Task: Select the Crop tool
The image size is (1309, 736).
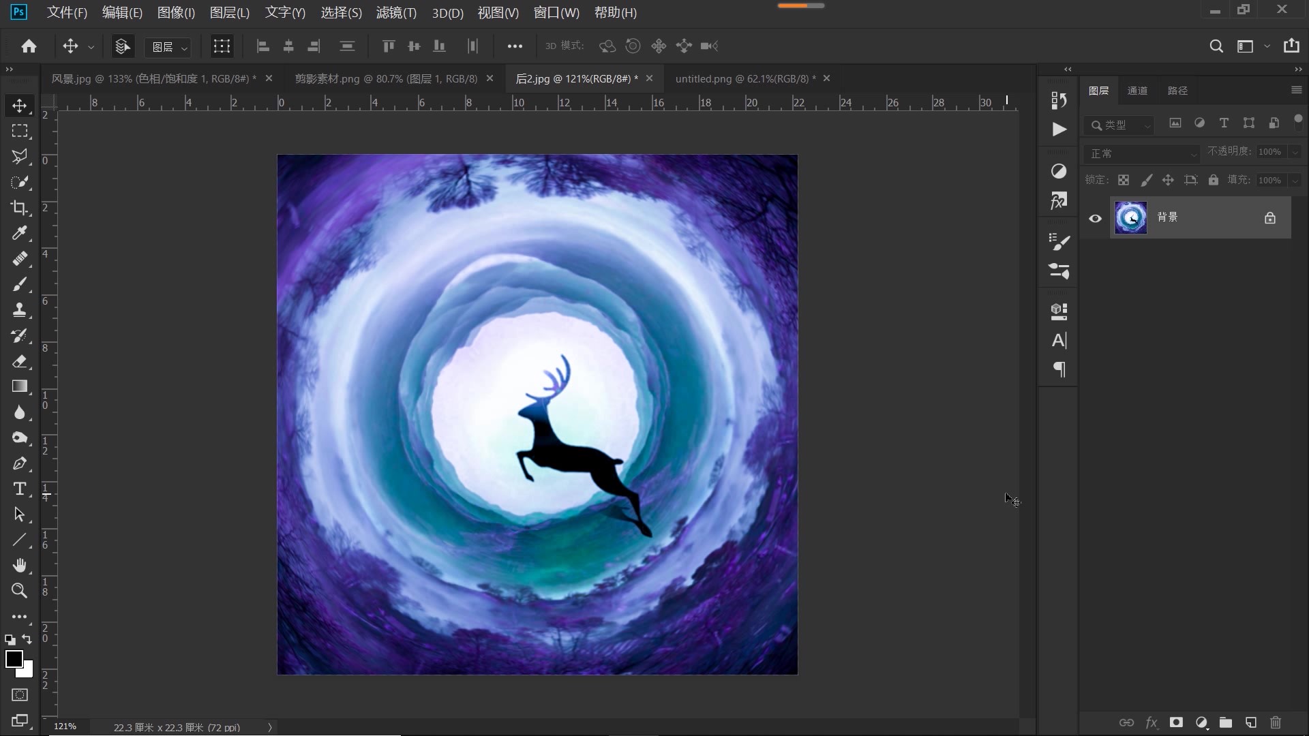Action: 19,208
